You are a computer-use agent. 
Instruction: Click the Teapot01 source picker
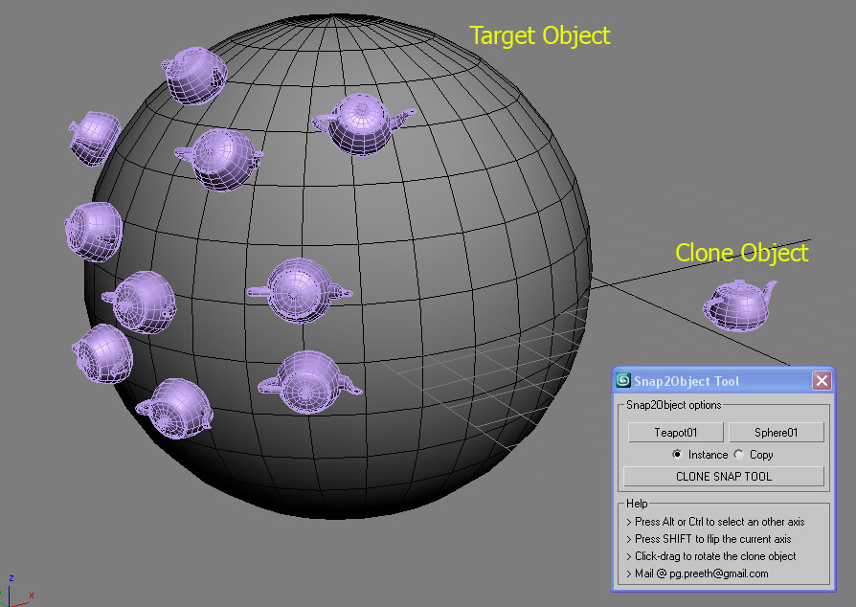point(675,432)
